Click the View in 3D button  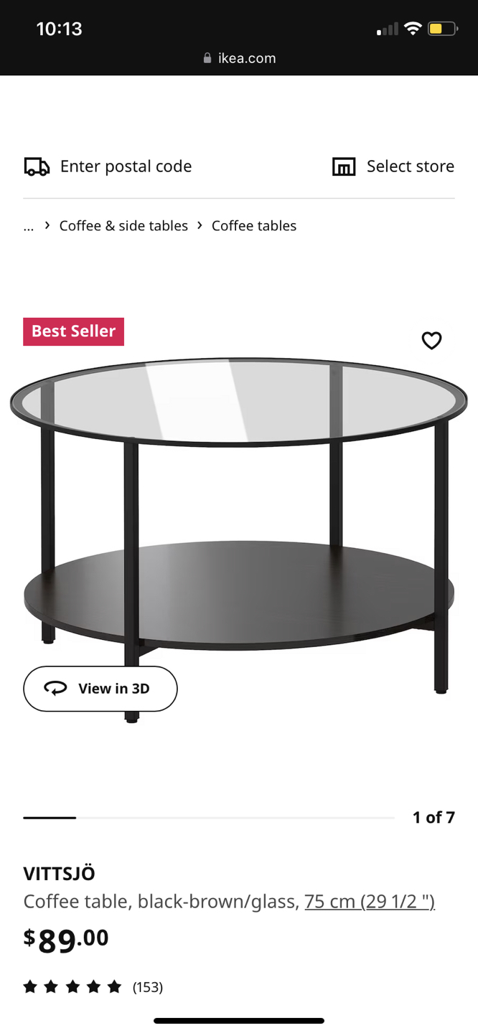point(100,689)
